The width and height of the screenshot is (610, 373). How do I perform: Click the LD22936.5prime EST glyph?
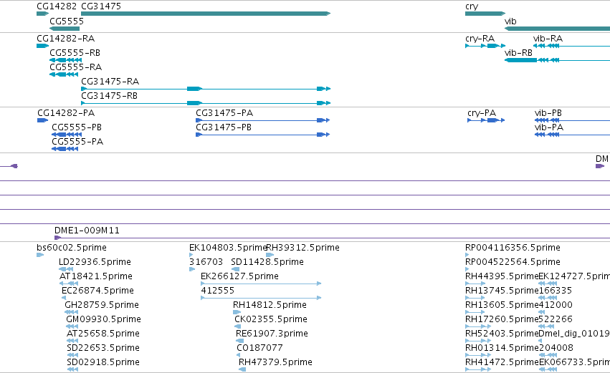coord(66,269)
